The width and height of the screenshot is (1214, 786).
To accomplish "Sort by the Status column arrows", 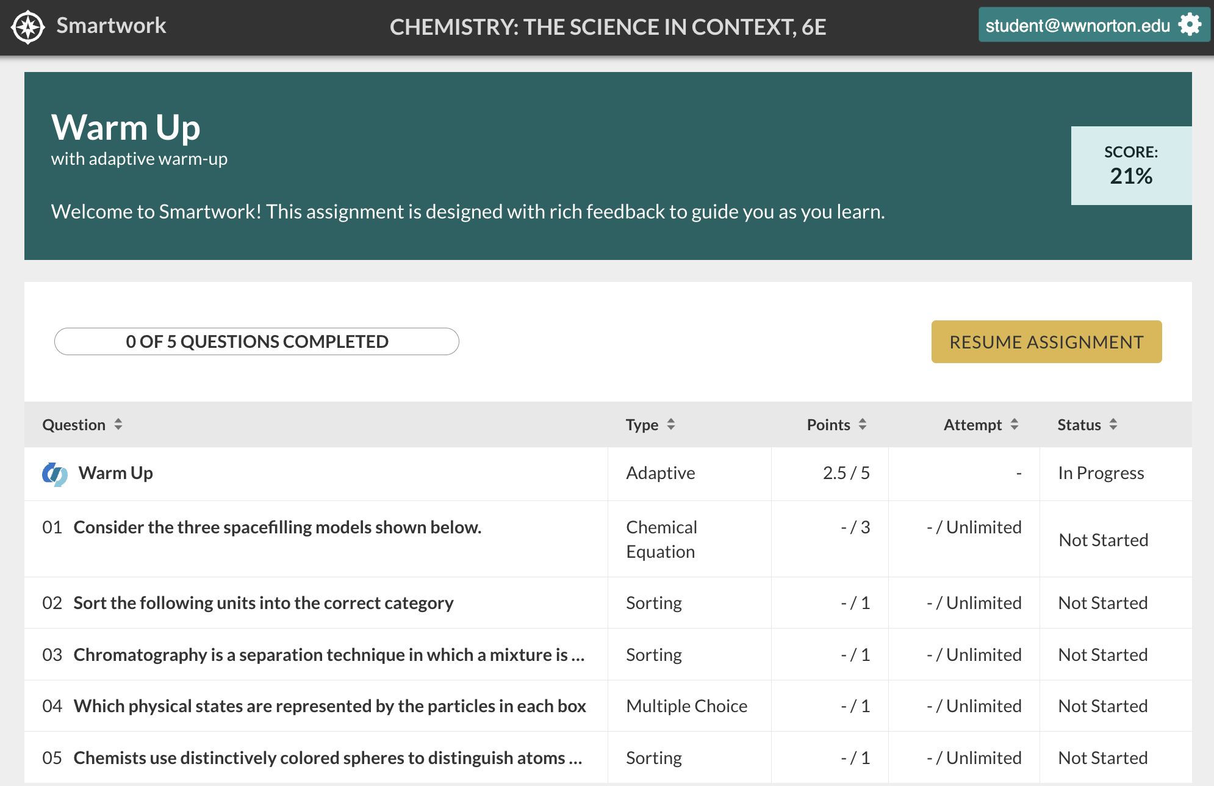I will (x=1113, y=424).
